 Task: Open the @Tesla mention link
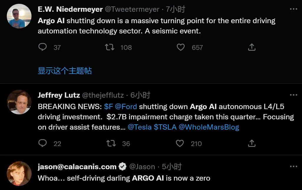140,127
